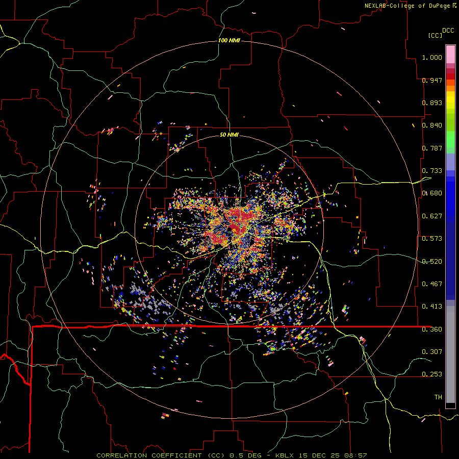
Task: Click the DCC legend title
Action: click(448, 31)
